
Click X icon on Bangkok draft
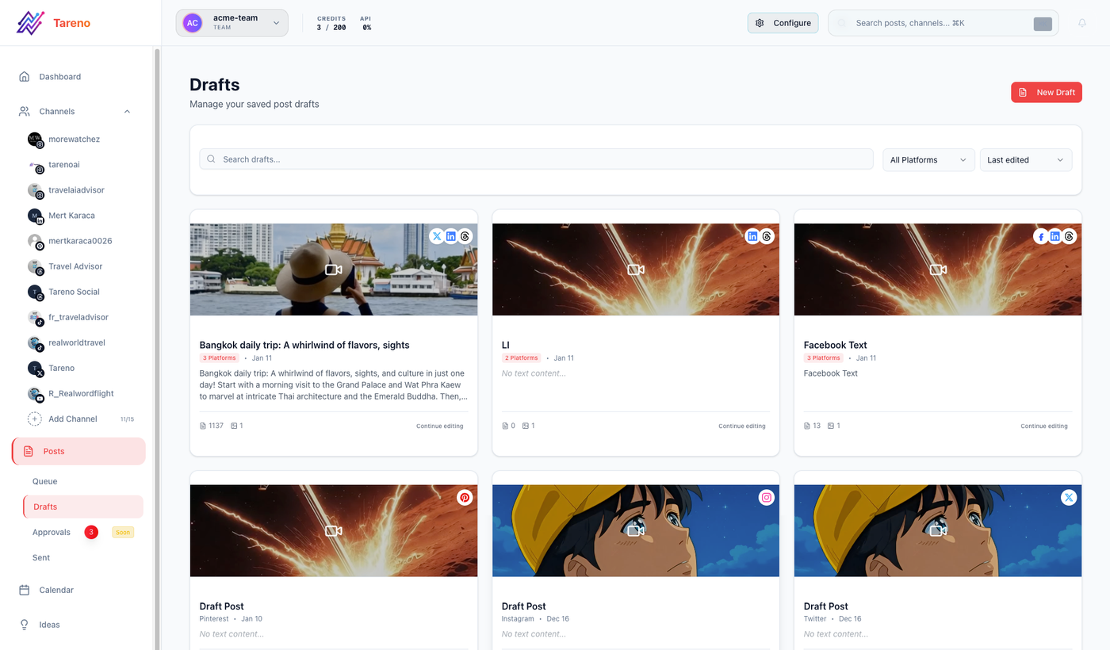(x=437, y=236)
